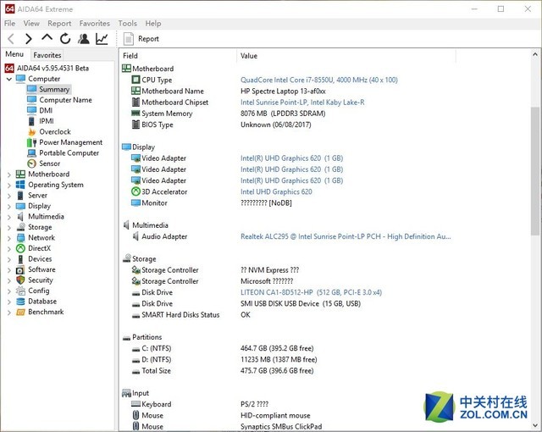
Task: Open QuadCore Intel Core i7-8550U link
Action: (x=318, y=80)
